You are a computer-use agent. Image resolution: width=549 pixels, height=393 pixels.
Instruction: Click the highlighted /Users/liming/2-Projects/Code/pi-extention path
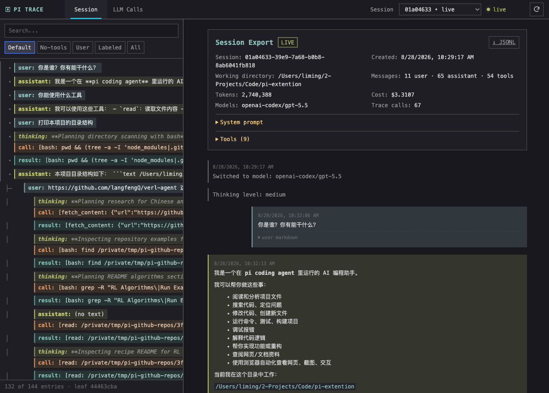pos(285,387)
